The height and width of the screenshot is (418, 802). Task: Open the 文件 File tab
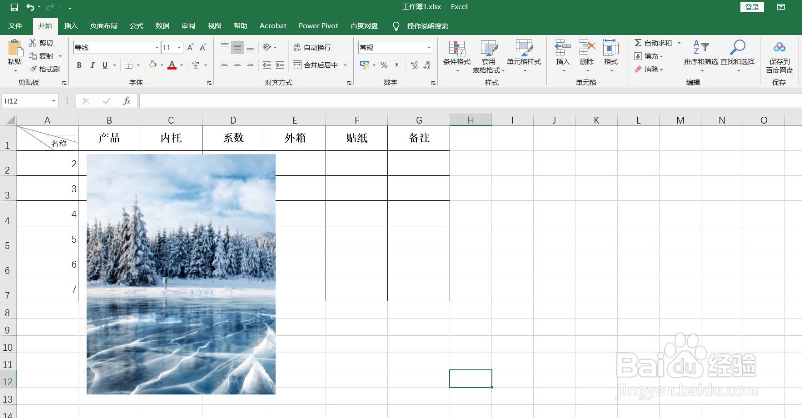(x=15, y=26)
